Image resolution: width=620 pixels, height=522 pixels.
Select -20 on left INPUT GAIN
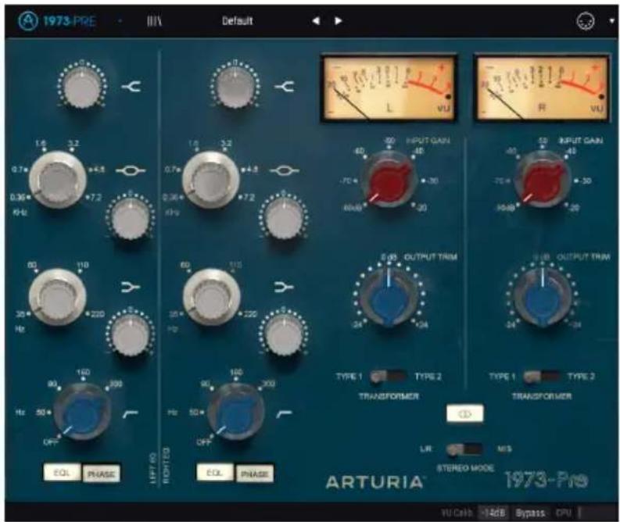point(421,207)
